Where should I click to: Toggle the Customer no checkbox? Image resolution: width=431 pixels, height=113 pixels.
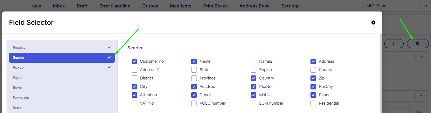point(135,61)
